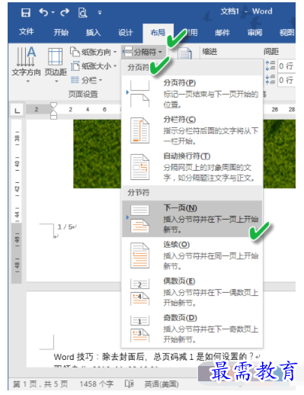Choose 分栏符(C) column break option
304x395 pixels.
(192, 130)
